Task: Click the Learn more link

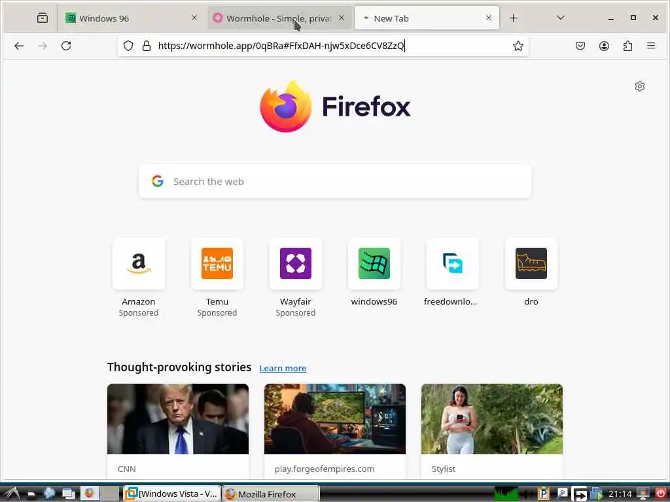Action: (283, 368)
